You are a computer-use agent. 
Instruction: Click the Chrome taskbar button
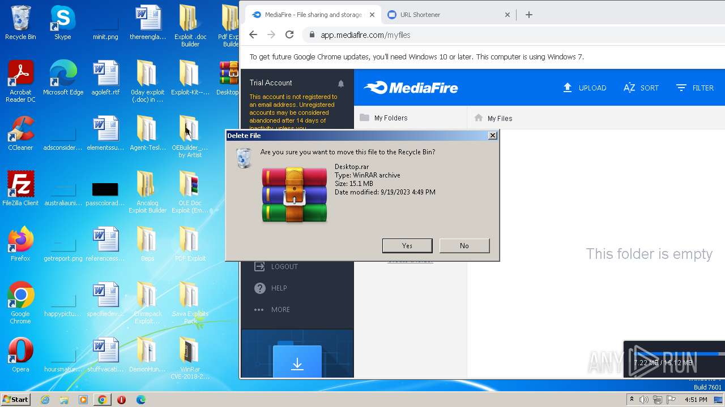pyautogui.click(x=102, y=400)
